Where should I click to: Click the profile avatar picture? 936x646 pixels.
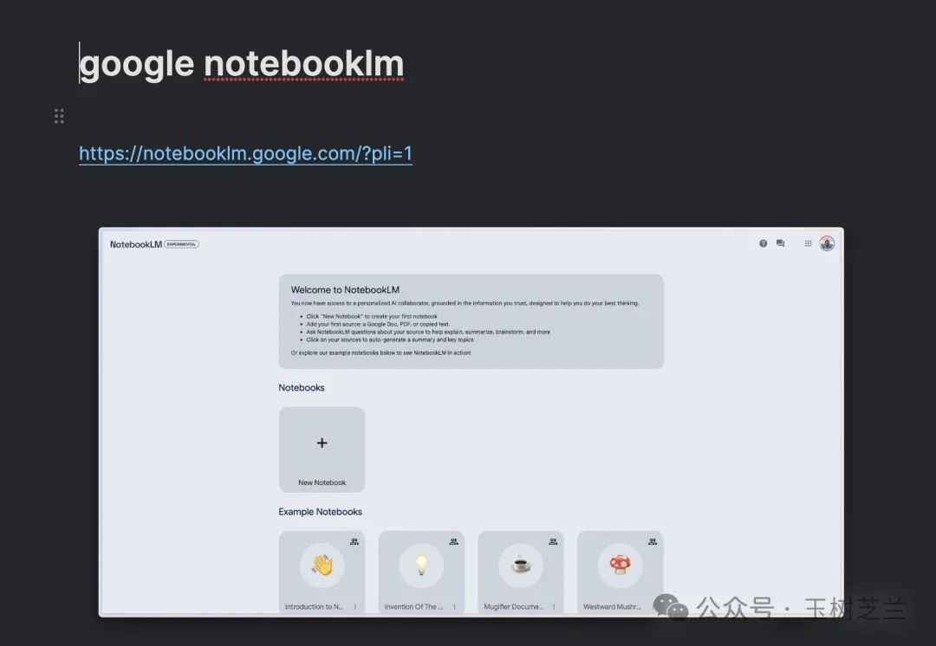(x=827, y=243)
